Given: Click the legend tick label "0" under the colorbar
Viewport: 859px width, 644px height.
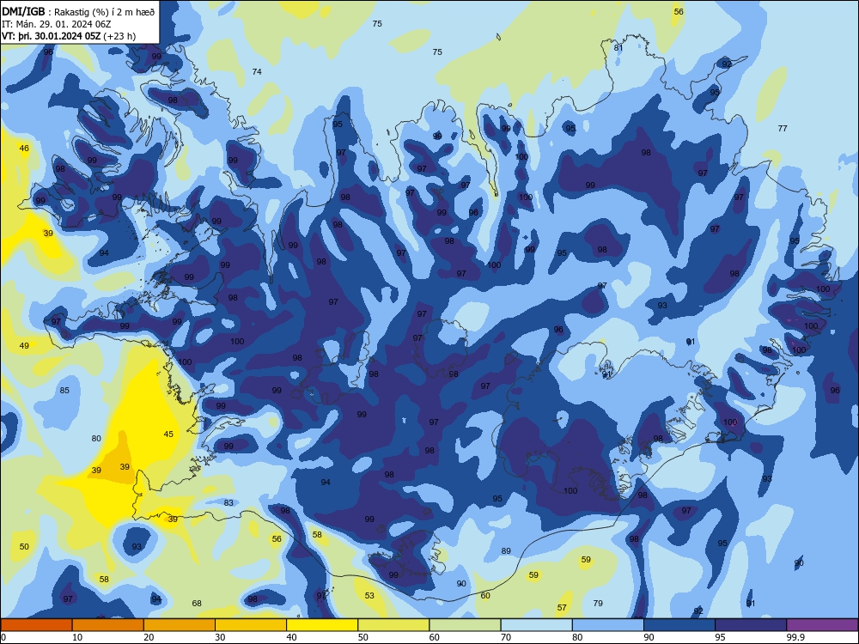Looking at the screenshot, I should [x=3, y=637].
